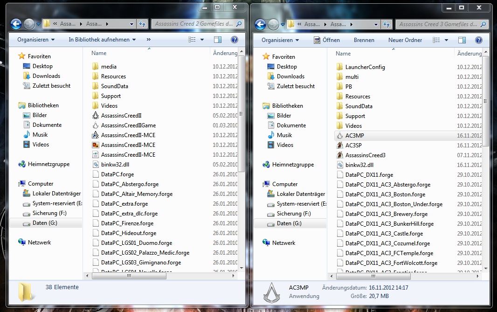Open help icon in Assassins Creed 2 window
Image resolution: width=497 pixels, height=312 pixels.
234,40
